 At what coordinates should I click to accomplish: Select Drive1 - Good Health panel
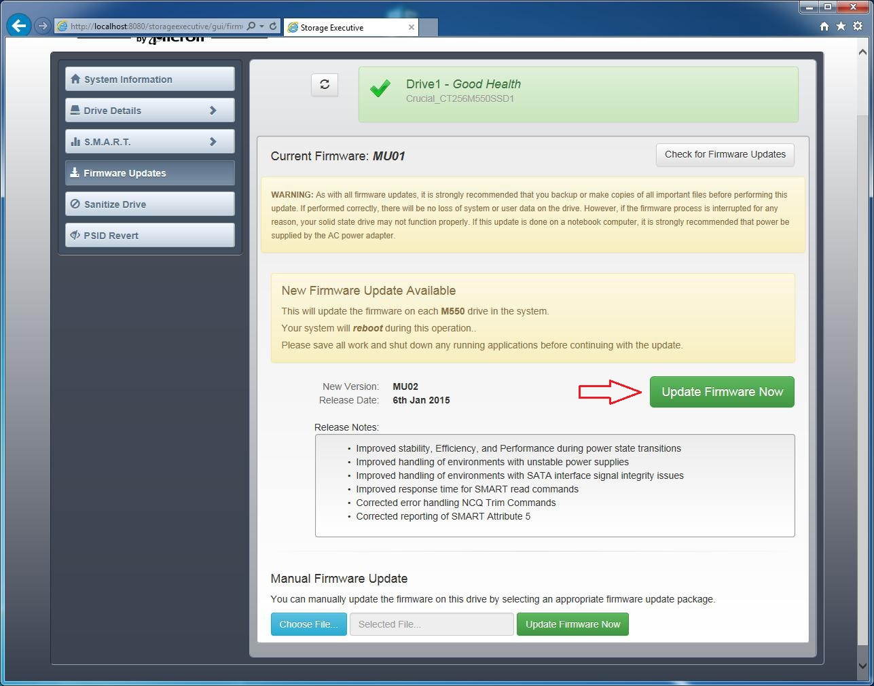(x=578, y=94)
